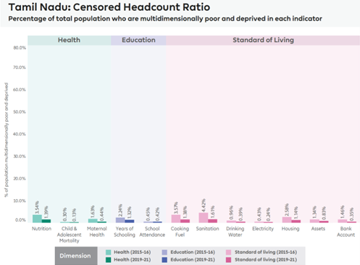Viewport: 360px width, 265px height.
Task: Click the Nutrition 3.54% bar
Action: coord(37,219)
